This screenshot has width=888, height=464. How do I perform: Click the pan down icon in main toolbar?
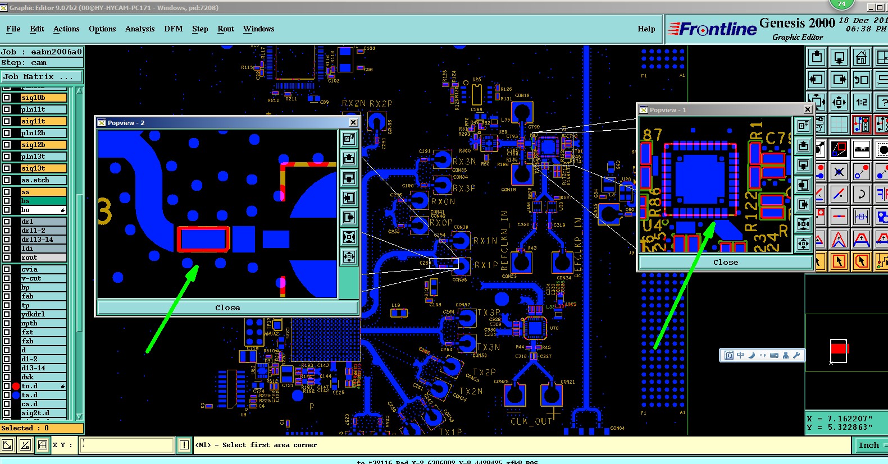pyautogui.click(x=839, y=57)
